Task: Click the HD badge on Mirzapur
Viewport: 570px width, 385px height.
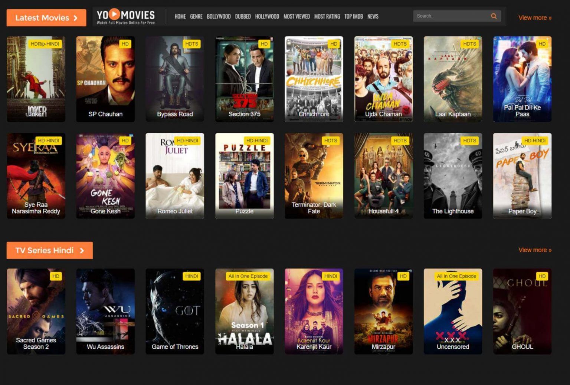Action: click(x=403, y=276)
